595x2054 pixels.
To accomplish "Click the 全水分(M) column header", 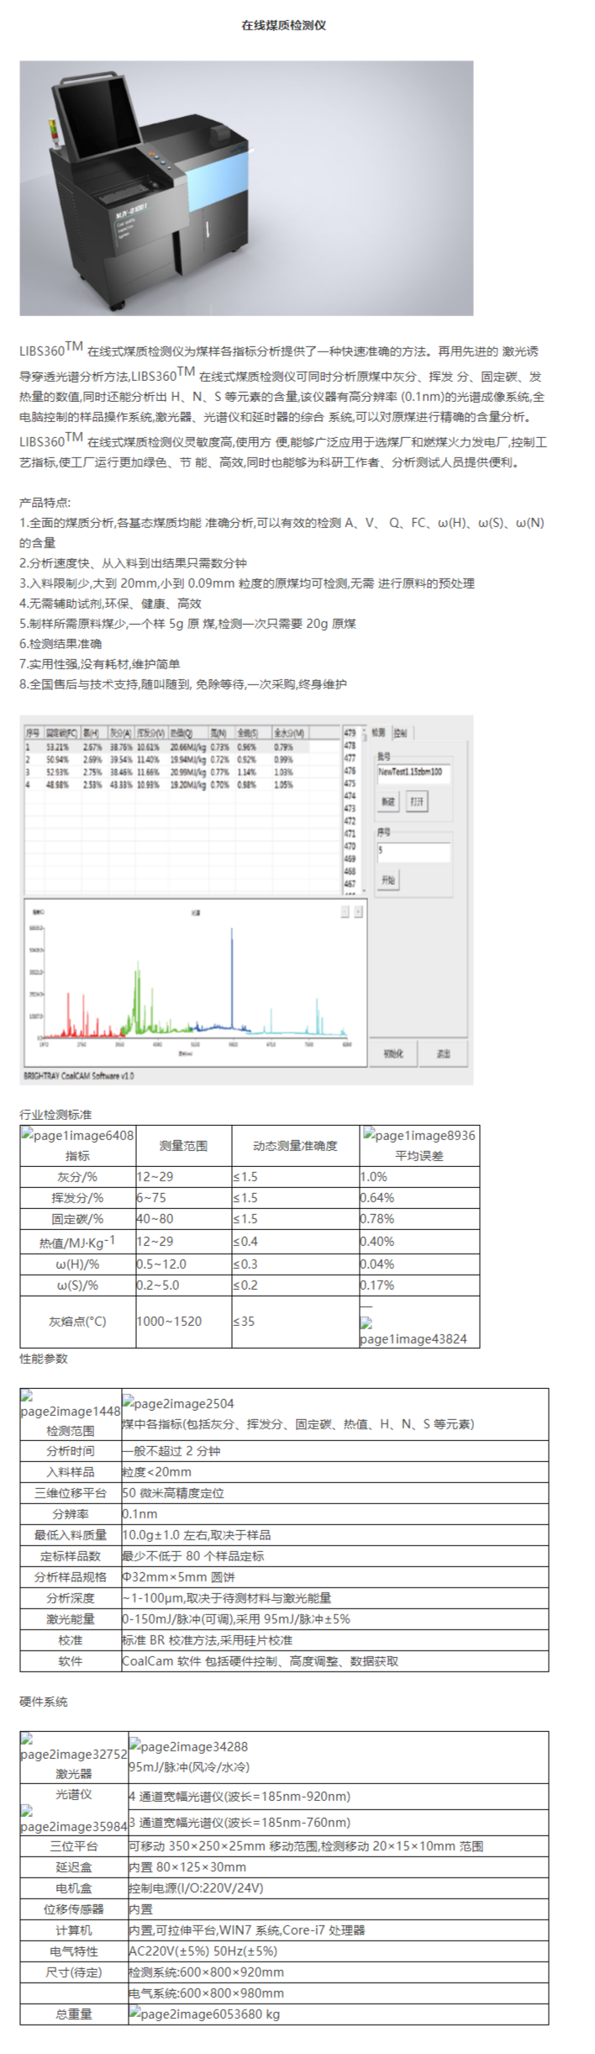I will (x=289, y=732).
